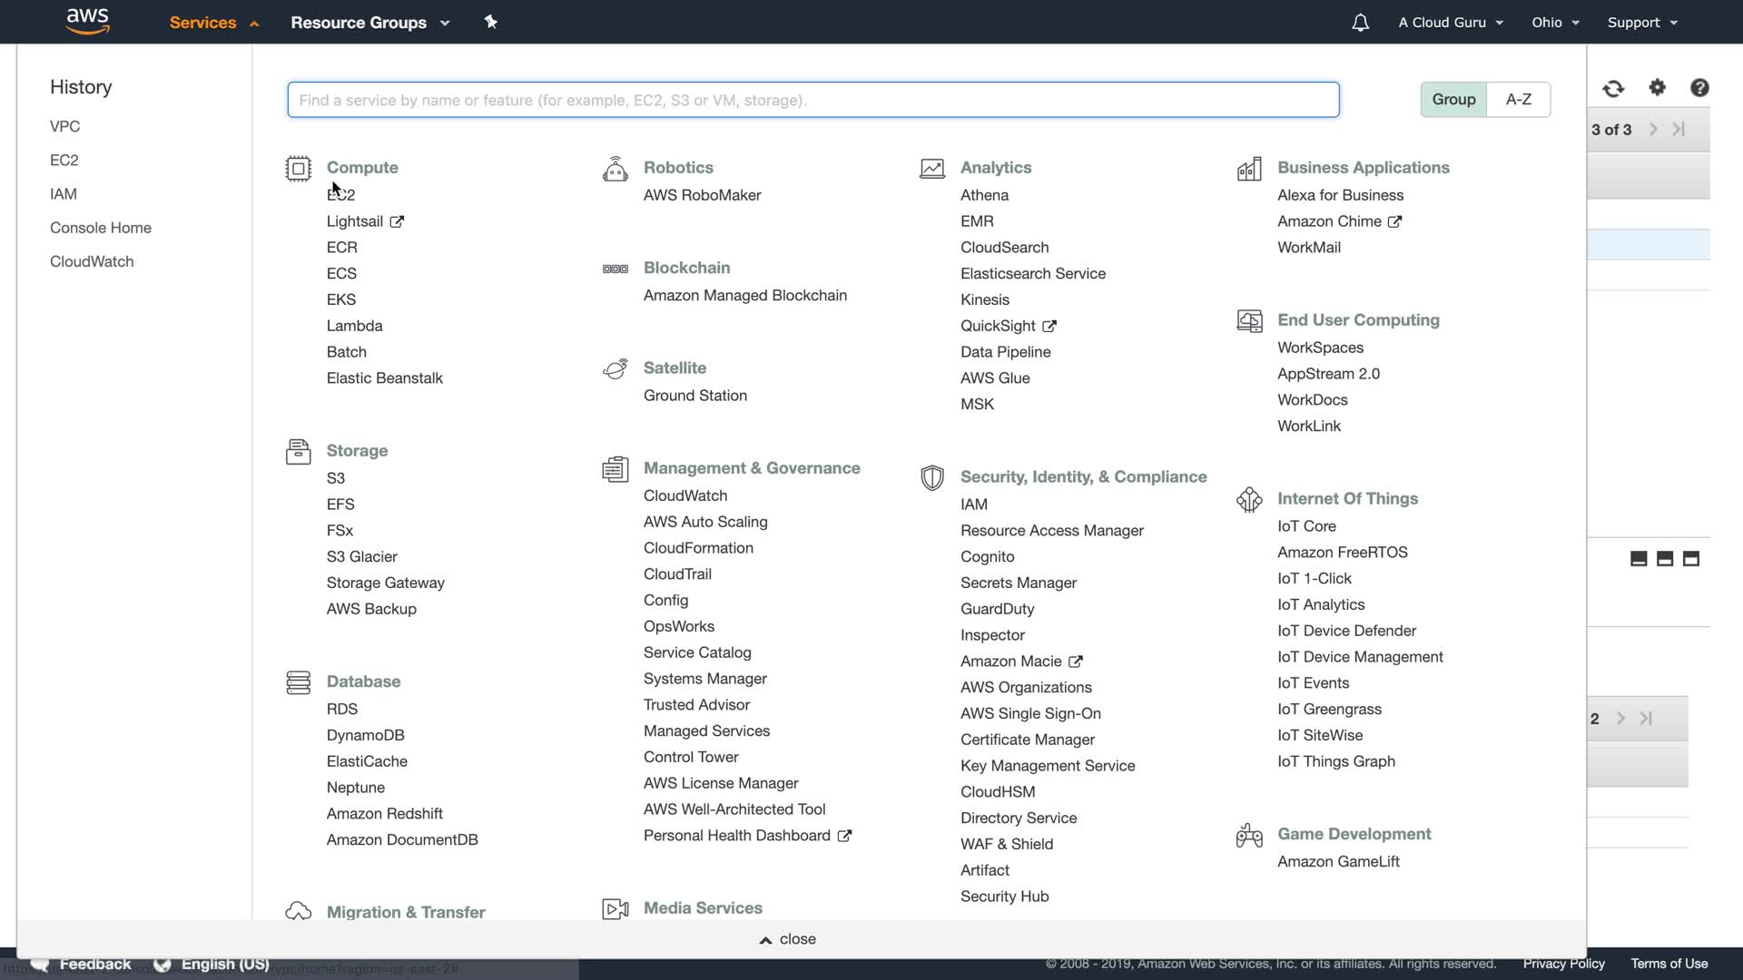The height and width of the screenshot is (980, 1743).
Task: Open the A Cloud Guru account menu
Action: tap(1450, 23)
